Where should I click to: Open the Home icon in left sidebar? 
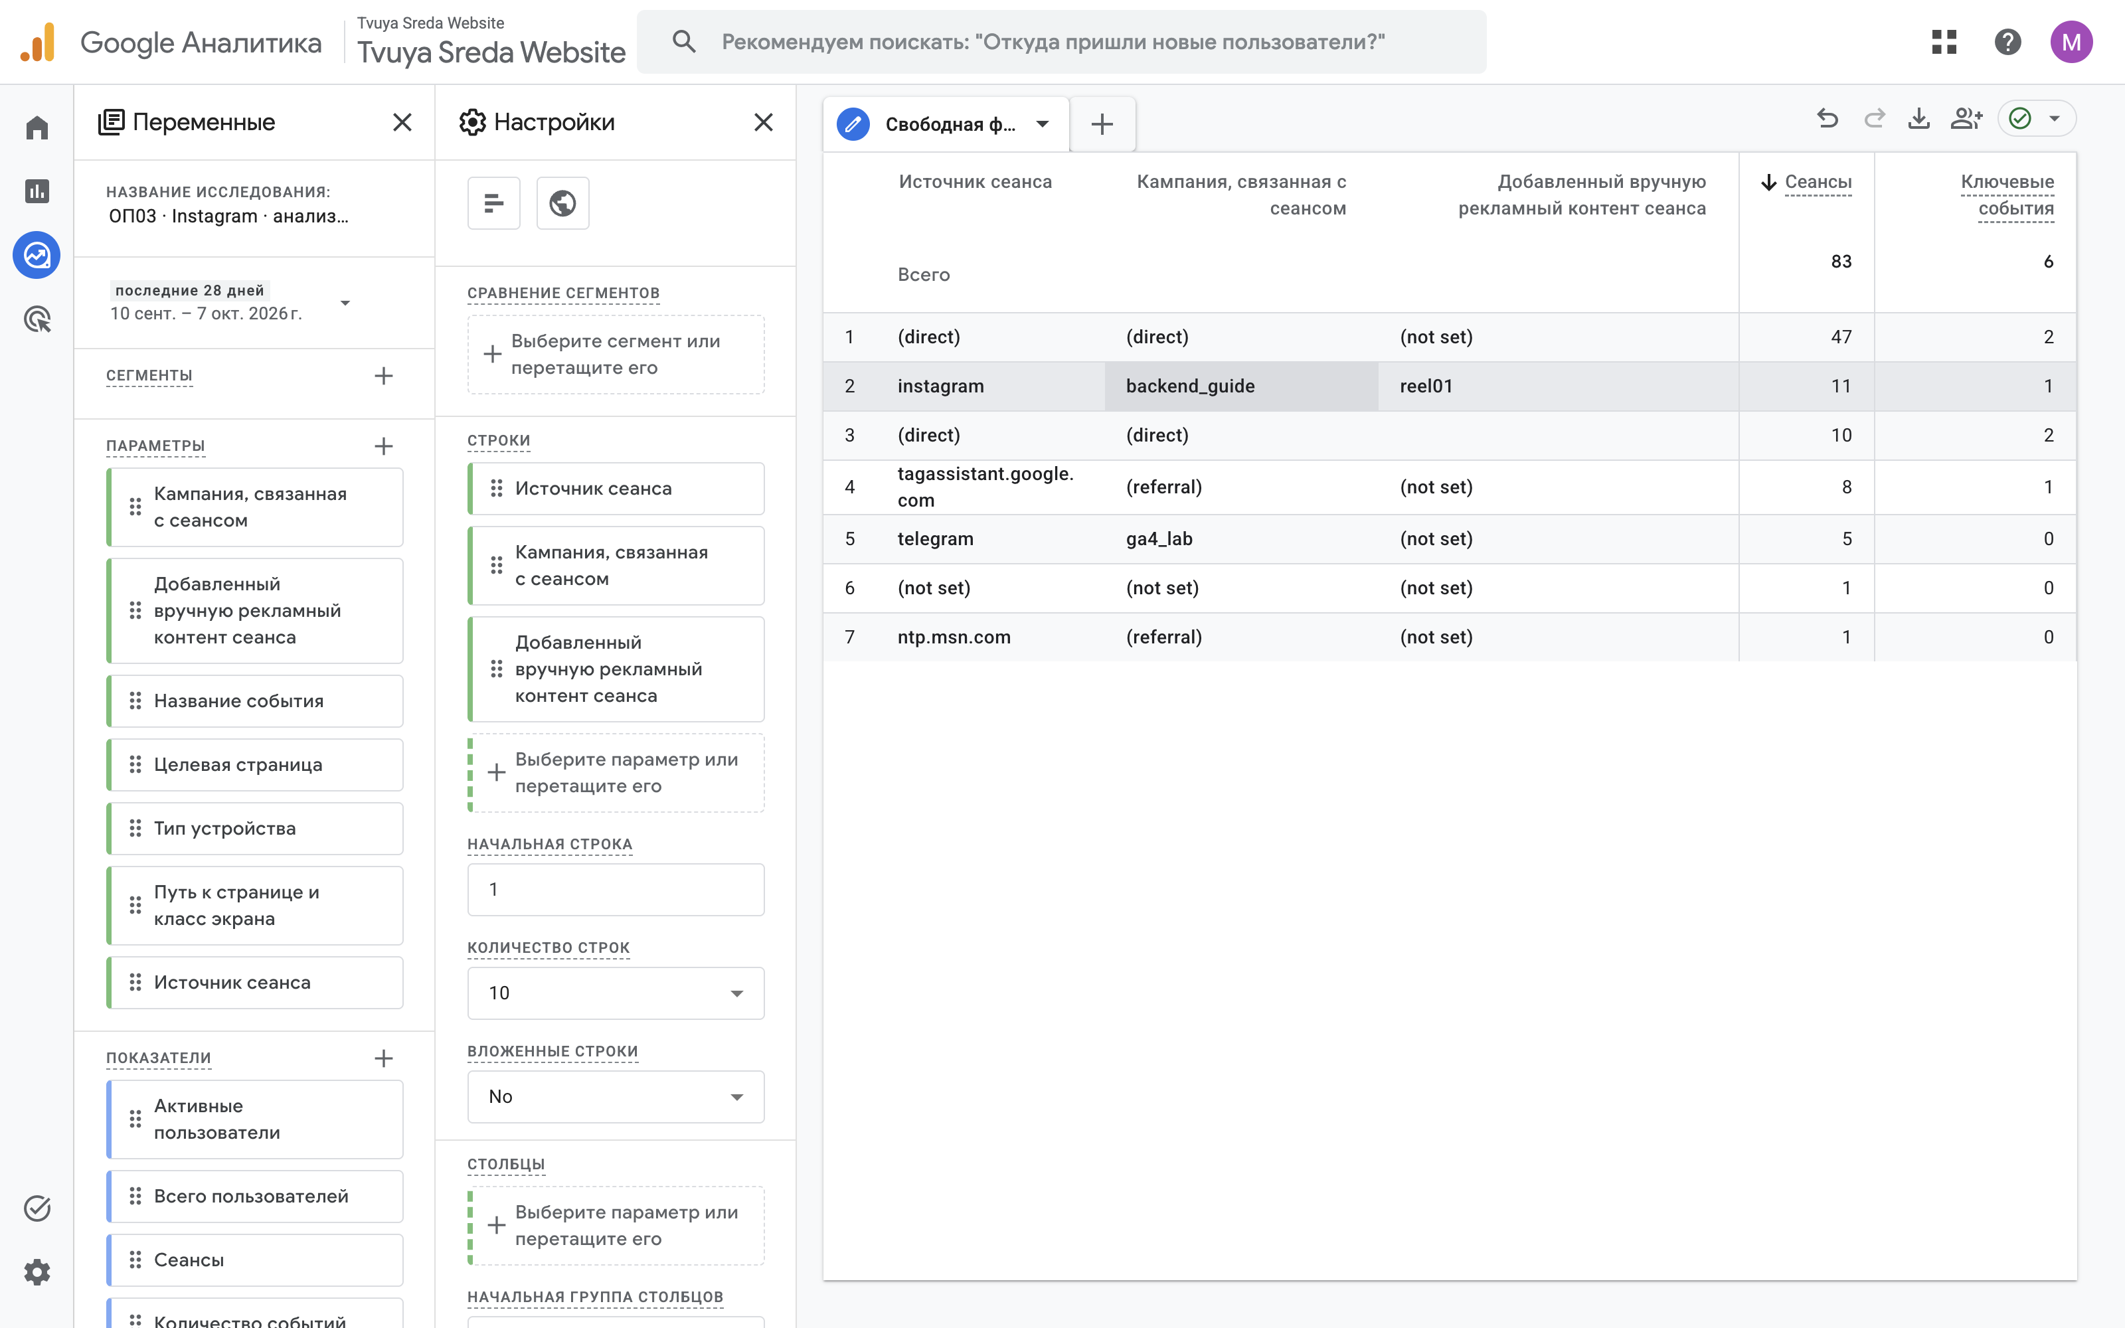37,128
